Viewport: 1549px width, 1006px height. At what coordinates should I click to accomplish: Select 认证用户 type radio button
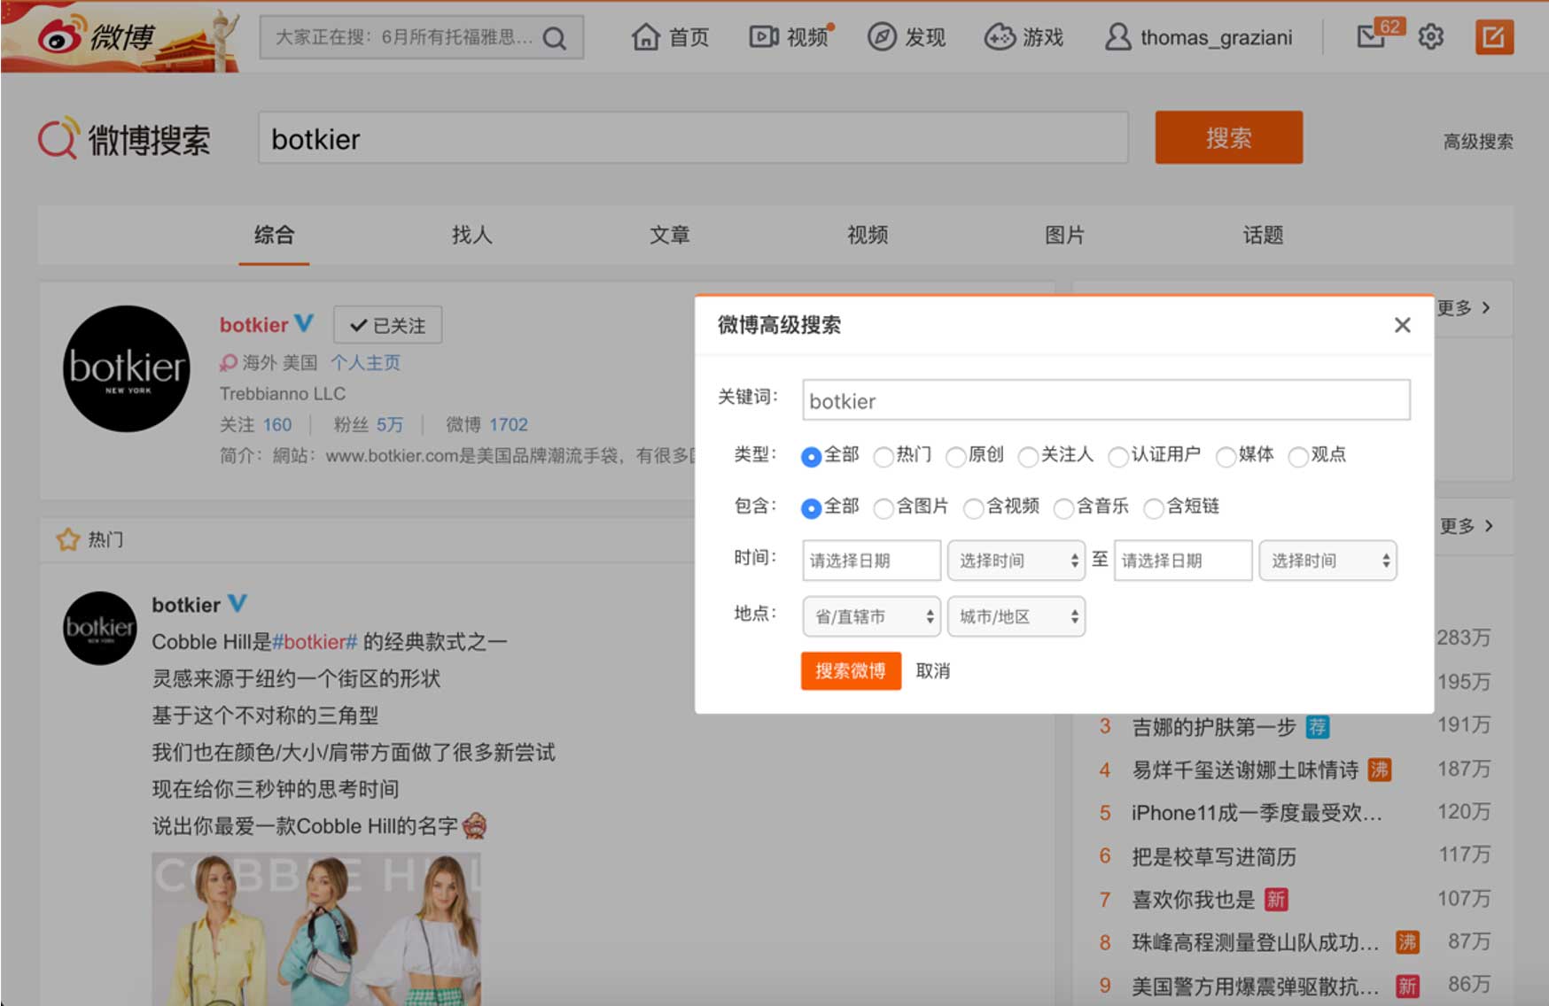(1118, 456)
